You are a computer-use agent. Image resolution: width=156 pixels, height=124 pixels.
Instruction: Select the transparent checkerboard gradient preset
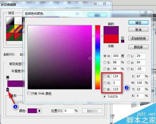tap(18, 21)
